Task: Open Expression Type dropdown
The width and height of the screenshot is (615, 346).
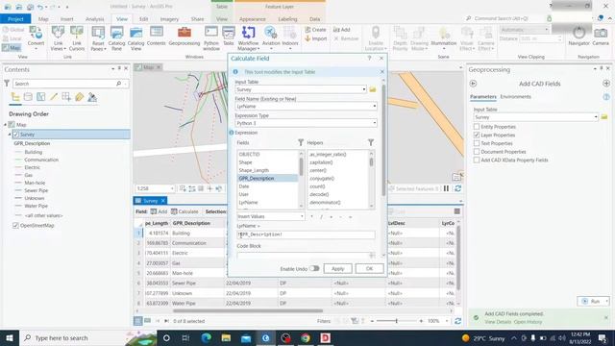Action: [374, 123]
